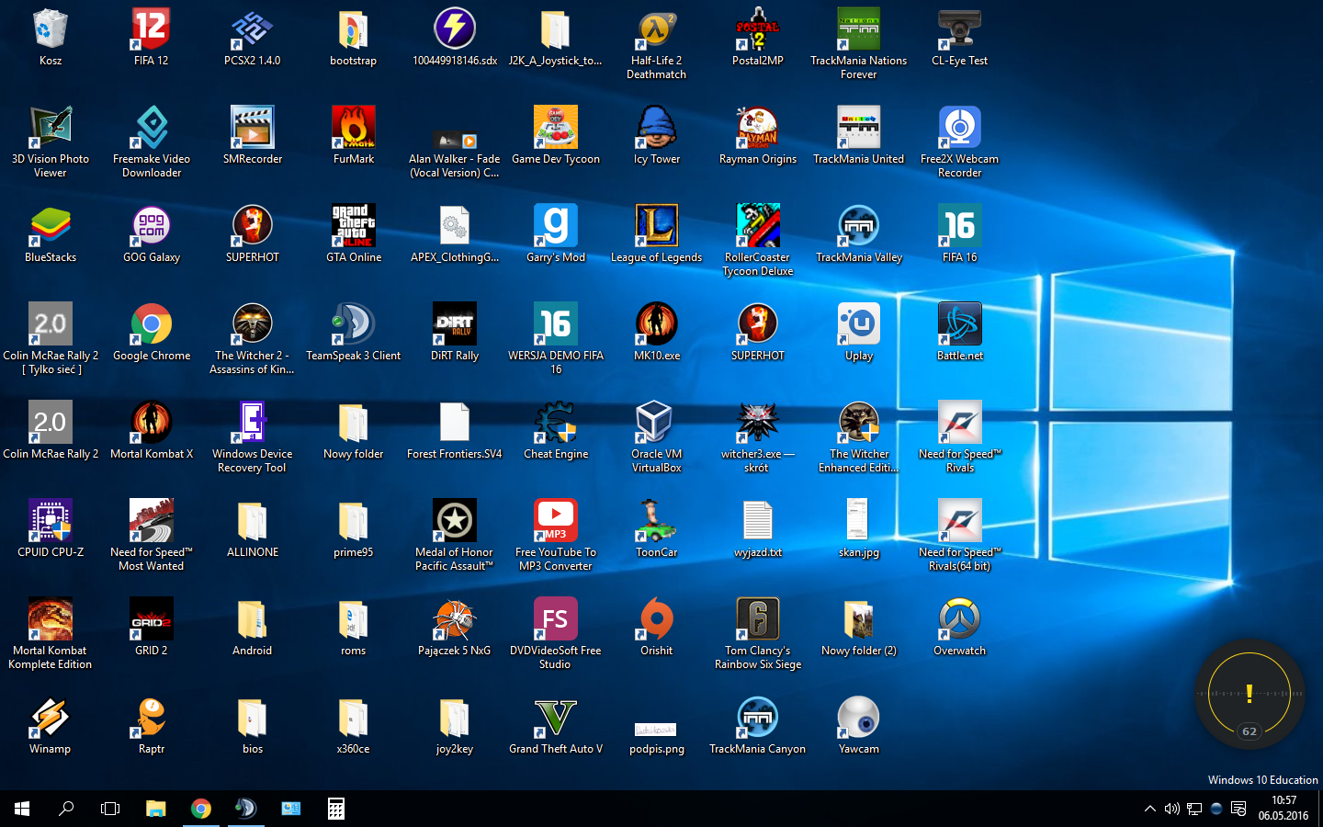Launch Tom Clancy's Rainbow Six Siege
The image size is (1323, 827).
click(758, 619)
